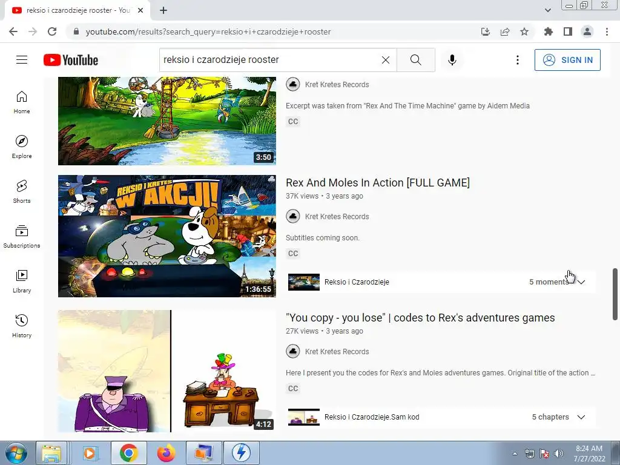The width and height of the screenshot is (620, 465).
Task: Close the reksio i czarodzieje rooster tab
Action: point(140,11)
